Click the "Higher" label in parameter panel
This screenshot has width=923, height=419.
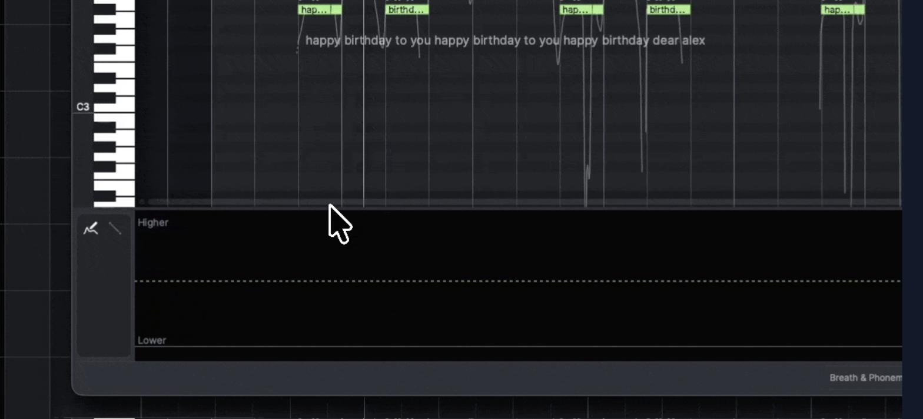[153, 223]
